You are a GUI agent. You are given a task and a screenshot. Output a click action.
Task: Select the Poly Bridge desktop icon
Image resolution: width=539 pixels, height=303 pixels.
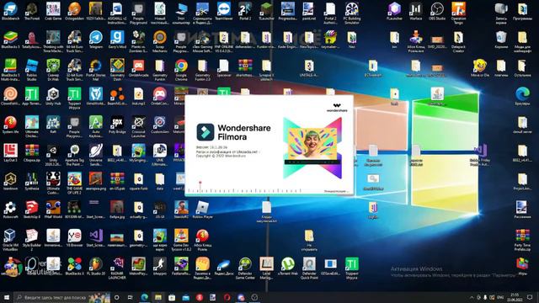117,125
